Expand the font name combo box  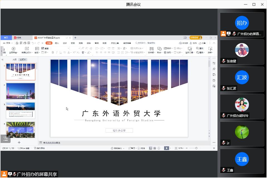68,48
